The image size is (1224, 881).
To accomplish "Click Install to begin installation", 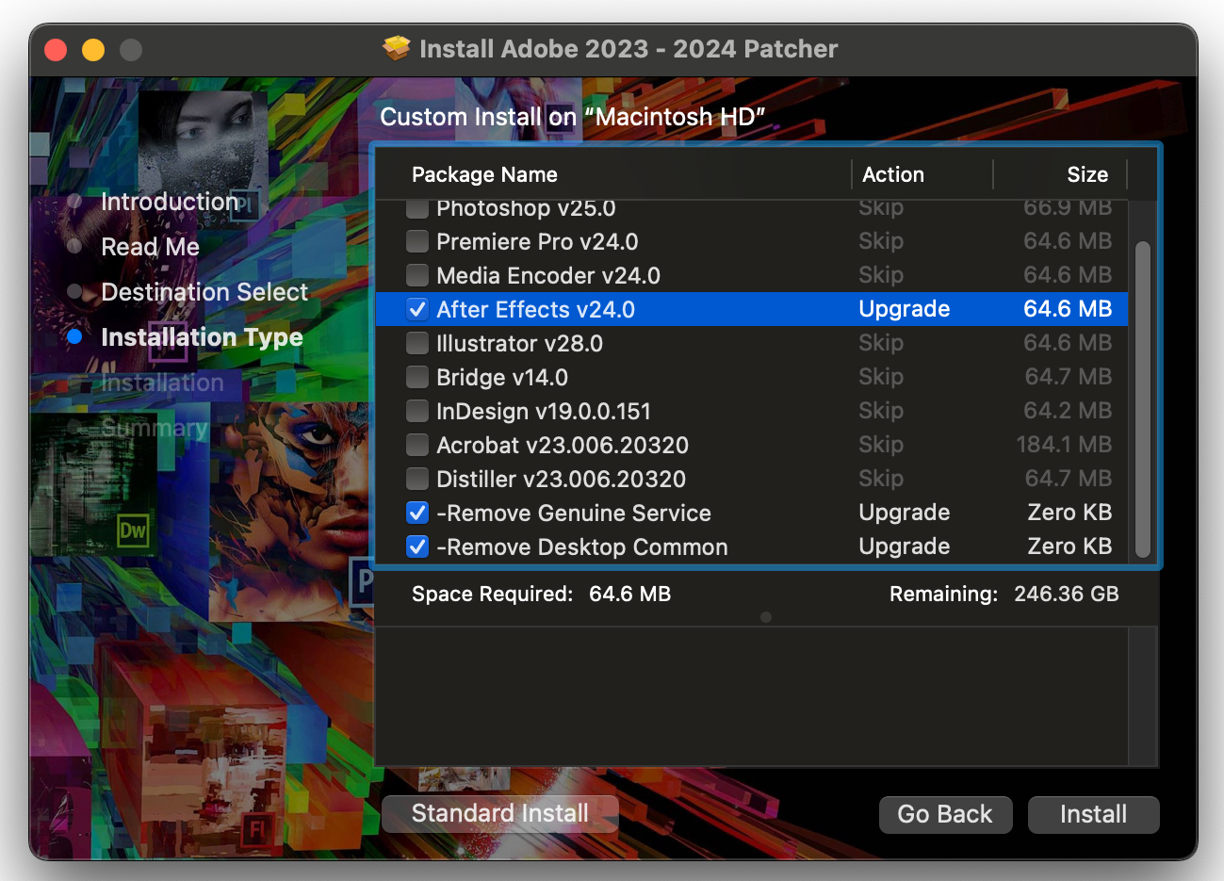I will point(1093,814).
